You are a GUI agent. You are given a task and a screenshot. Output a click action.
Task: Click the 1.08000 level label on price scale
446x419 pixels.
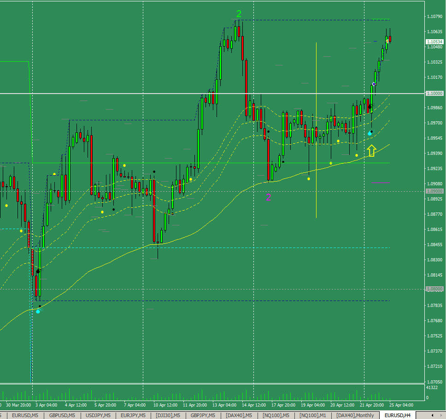coord(434,289)
